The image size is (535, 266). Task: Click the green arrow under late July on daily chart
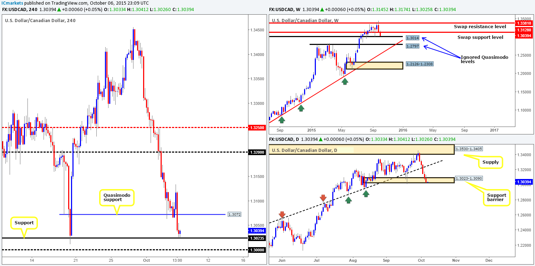point(348,200)
